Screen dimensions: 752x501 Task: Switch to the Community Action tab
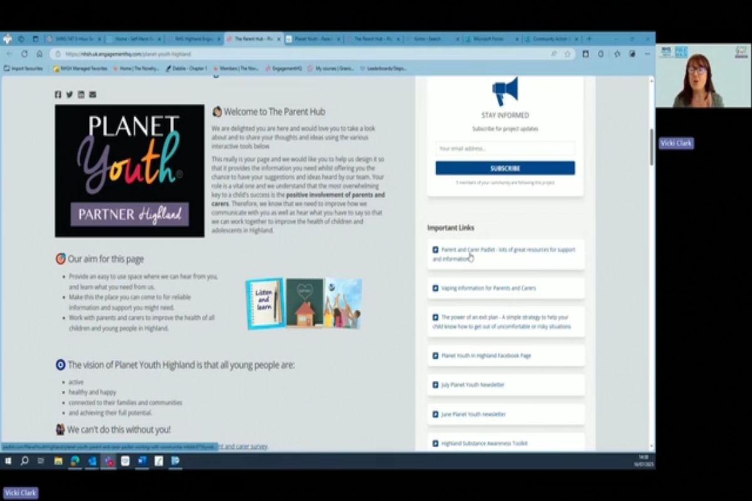553,39
